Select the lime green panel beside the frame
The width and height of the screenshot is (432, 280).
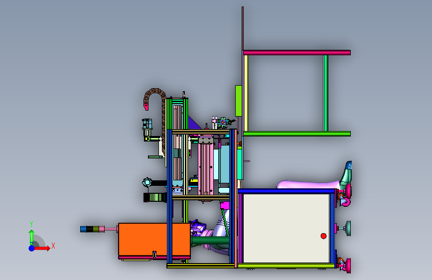pyautogui.click(x=238, y=101)
